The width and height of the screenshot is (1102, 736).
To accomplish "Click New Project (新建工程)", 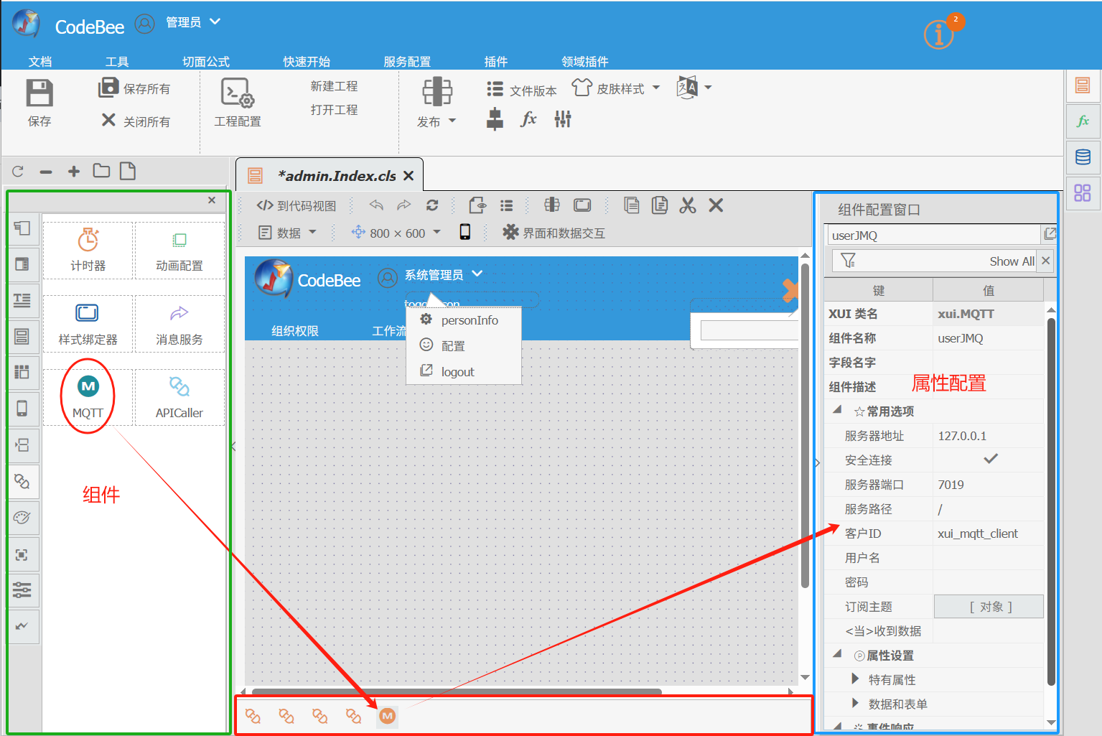I will coord(334,86).
